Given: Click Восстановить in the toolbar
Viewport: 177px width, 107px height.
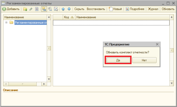Looking at the screenshot, I should click(x=96, y=9).
